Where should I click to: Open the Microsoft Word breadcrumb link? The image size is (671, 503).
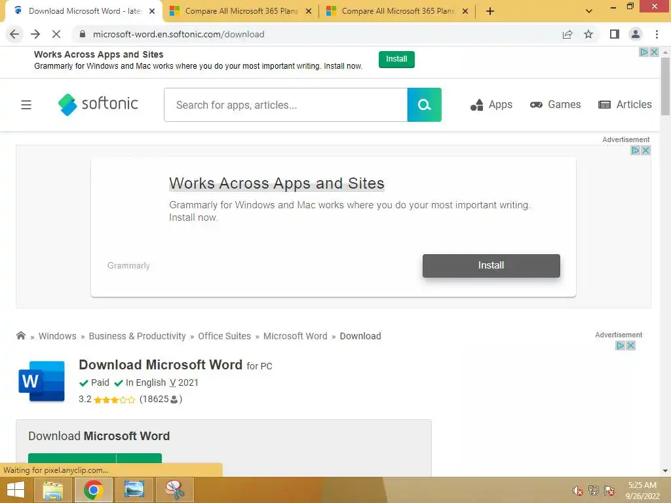(x=296, y=336)
